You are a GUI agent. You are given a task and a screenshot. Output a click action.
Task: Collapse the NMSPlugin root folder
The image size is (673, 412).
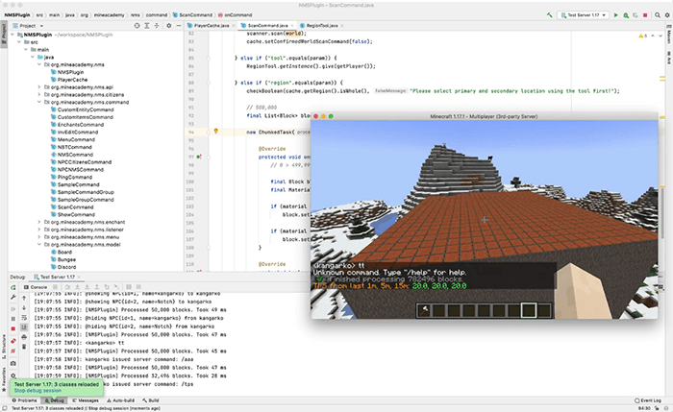12,35
